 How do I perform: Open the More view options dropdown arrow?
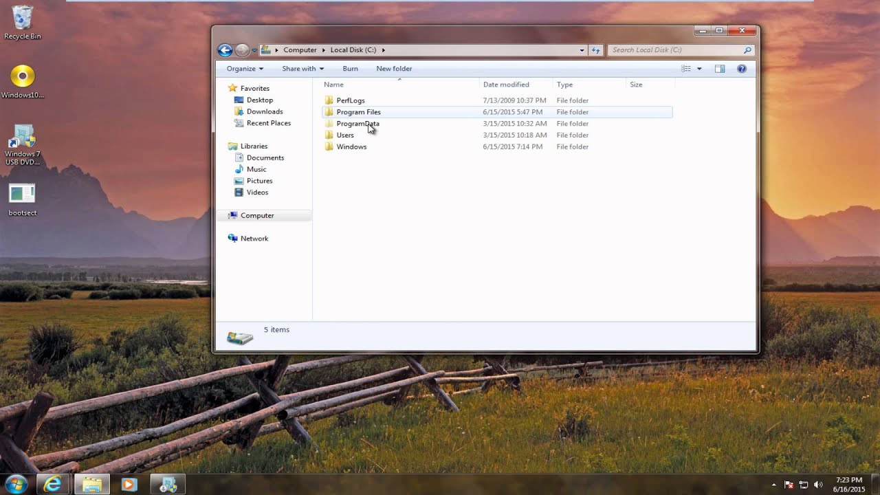tap(699, 69)
